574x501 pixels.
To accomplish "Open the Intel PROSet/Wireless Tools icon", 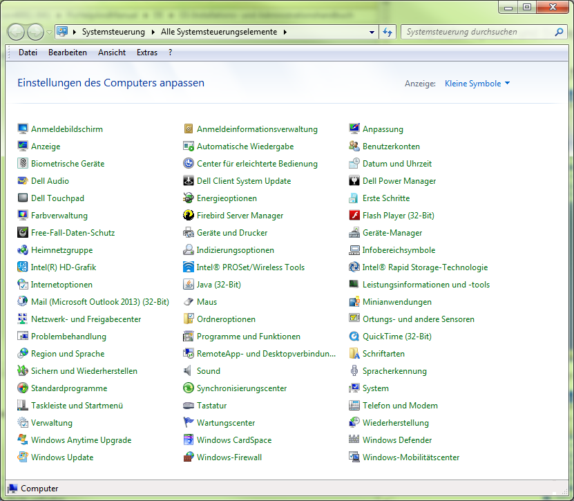I will (189, 267).
